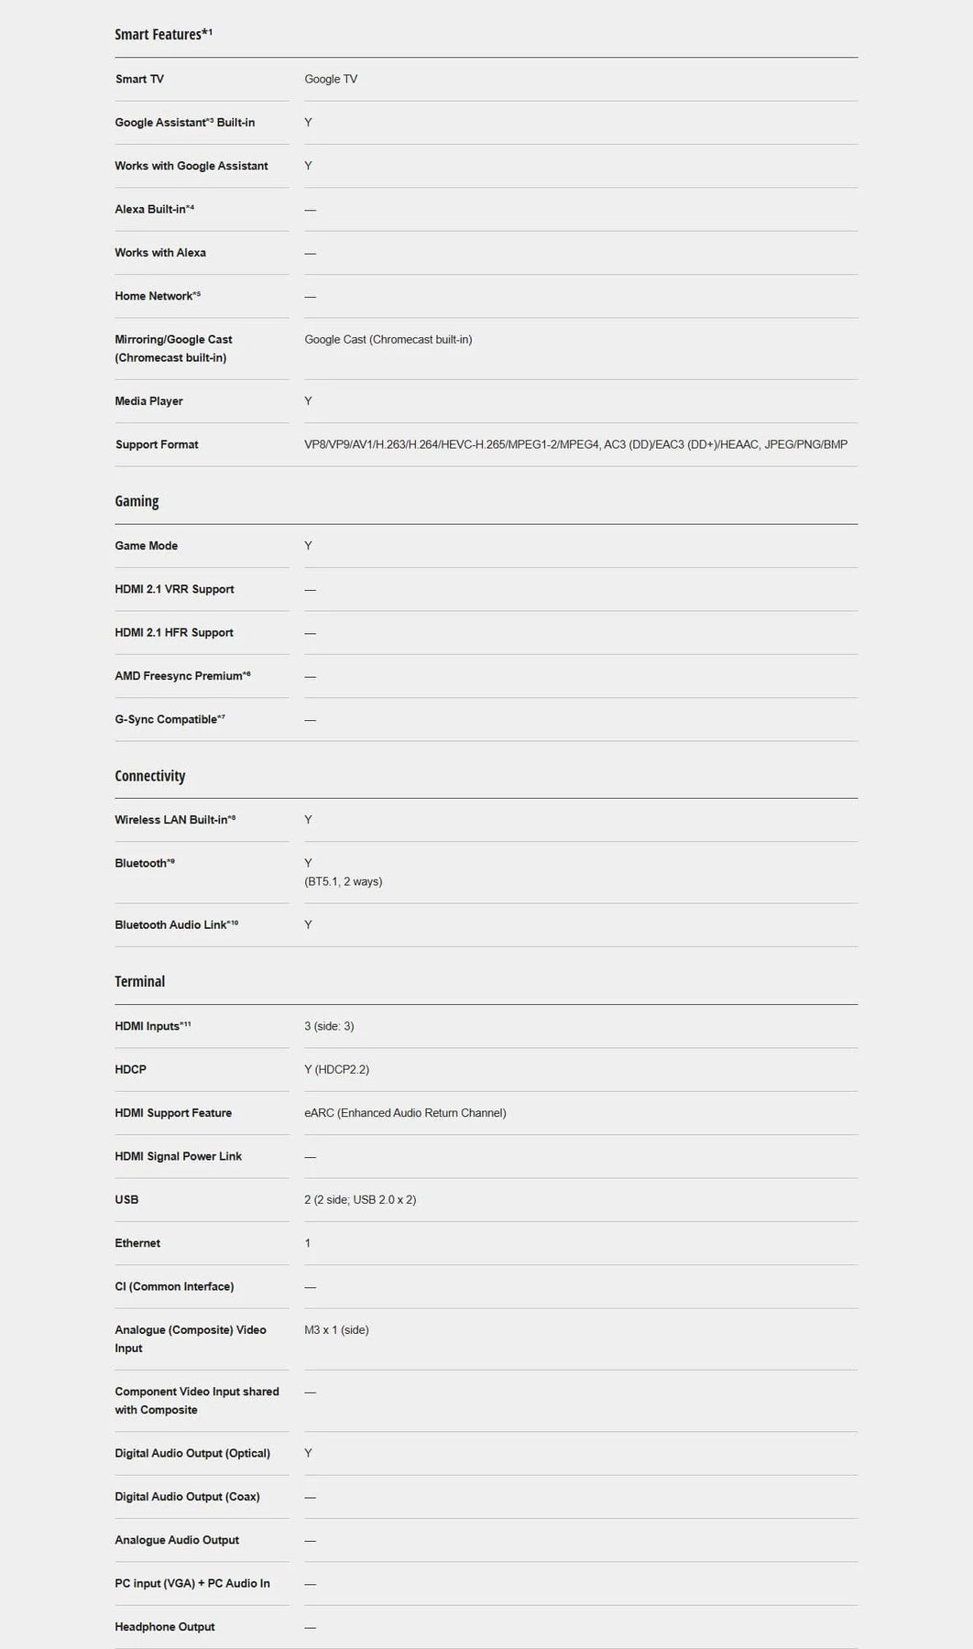973x1649 pixels.
Task: Click the Bluetooth Audio Link label
Action: (x=177, y=925)
